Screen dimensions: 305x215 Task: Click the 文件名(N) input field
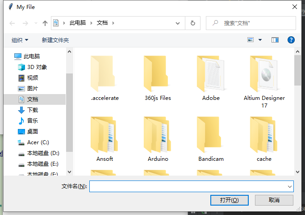(x=192, y=186)
